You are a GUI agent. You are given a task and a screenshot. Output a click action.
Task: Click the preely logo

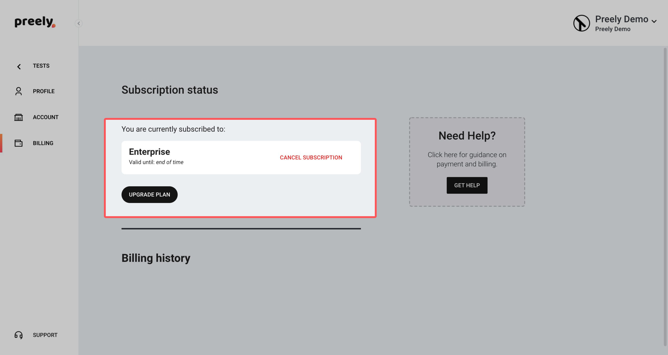click(35, 22)
